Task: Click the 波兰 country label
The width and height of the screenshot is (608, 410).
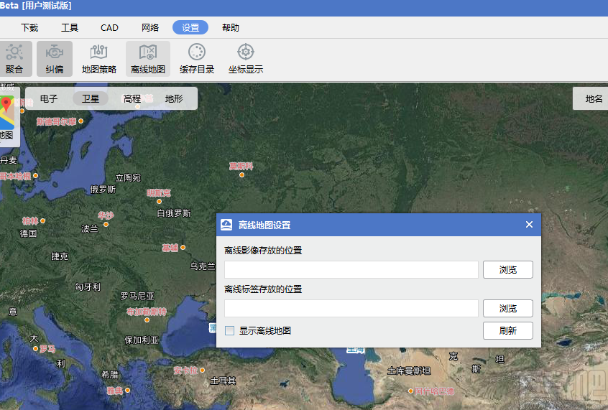Action: [90, 228]
